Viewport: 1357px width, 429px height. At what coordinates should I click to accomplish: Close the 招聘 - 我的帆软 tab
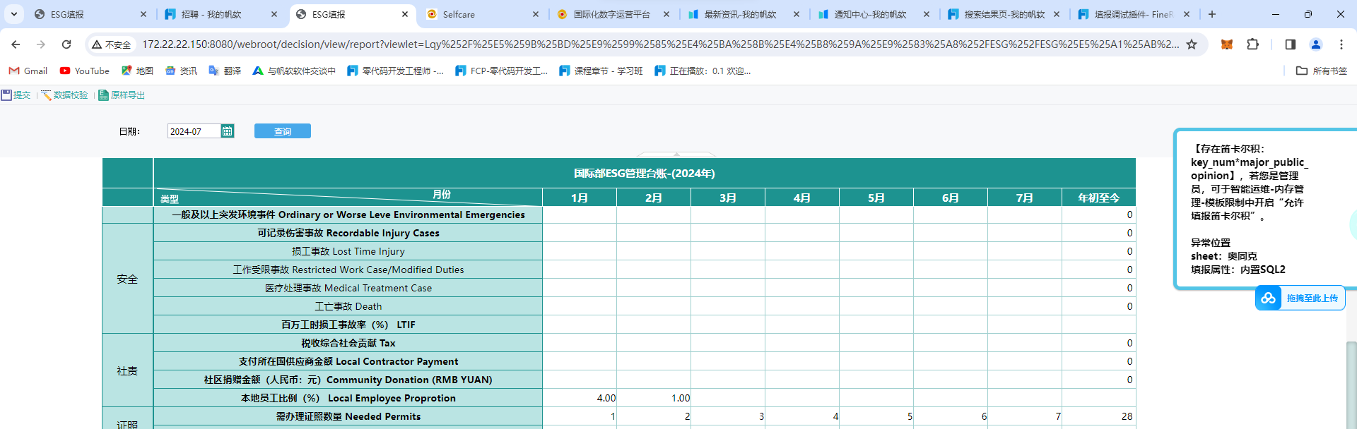pos(274,14)
